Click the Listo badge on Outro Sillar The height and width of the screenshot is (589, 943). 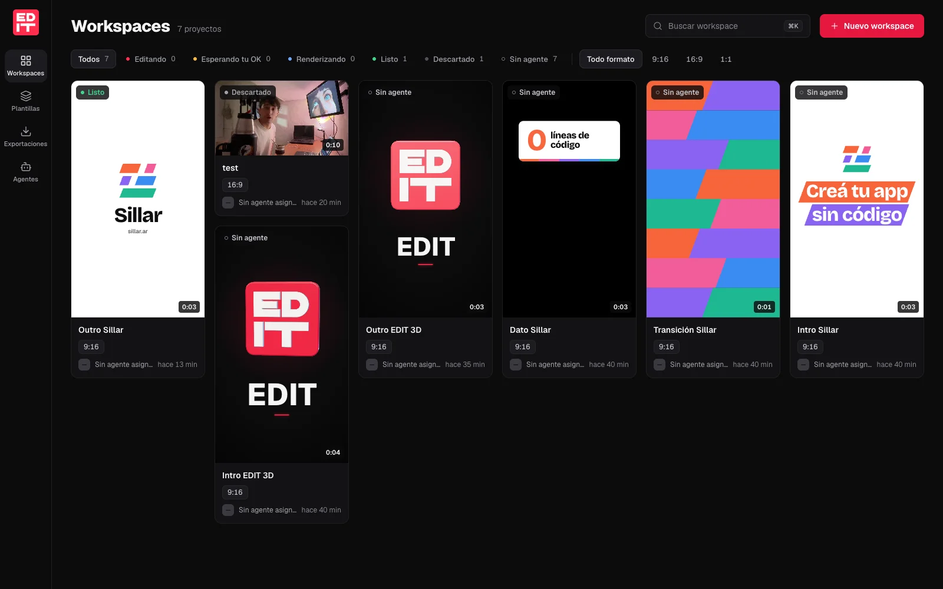point(93,92)
